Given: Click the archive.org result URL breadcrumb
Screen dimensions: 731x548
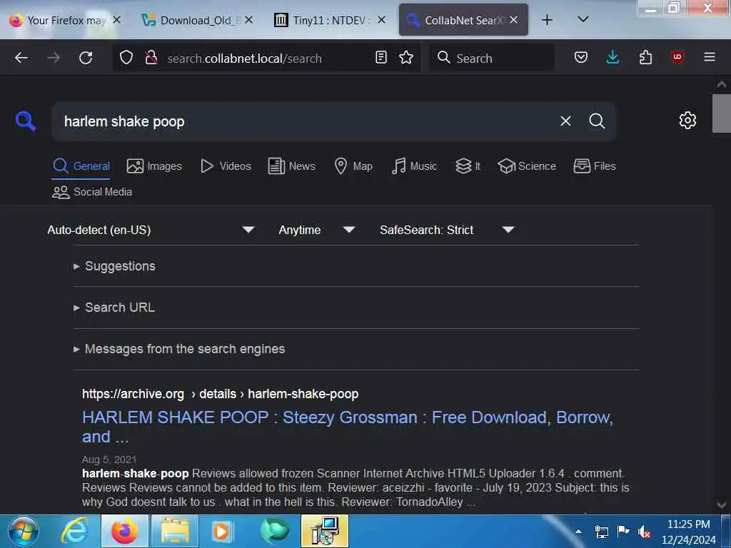Looking at the screenshot, I should click(220, 394).
